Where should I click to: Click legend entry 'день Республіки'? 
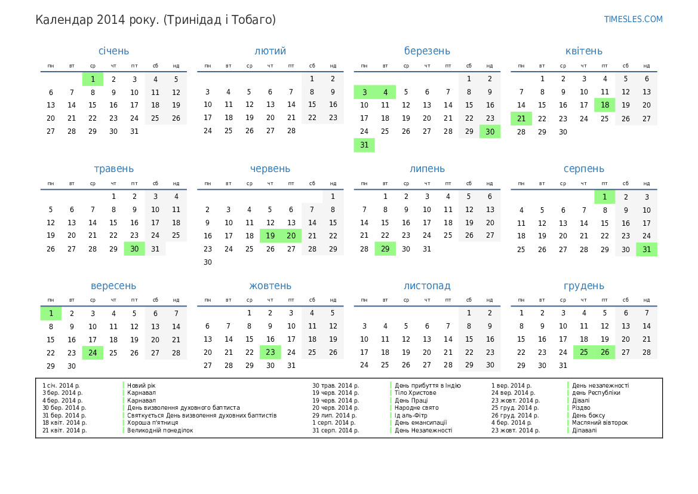pos(596,392)
